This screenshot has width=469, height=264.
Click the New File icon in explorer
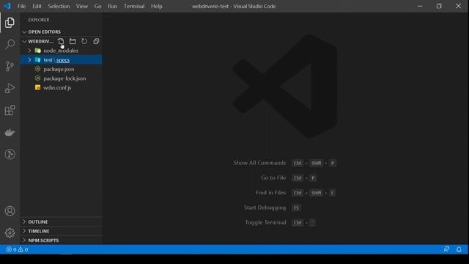pyautogui.click(x=61, y=41)
